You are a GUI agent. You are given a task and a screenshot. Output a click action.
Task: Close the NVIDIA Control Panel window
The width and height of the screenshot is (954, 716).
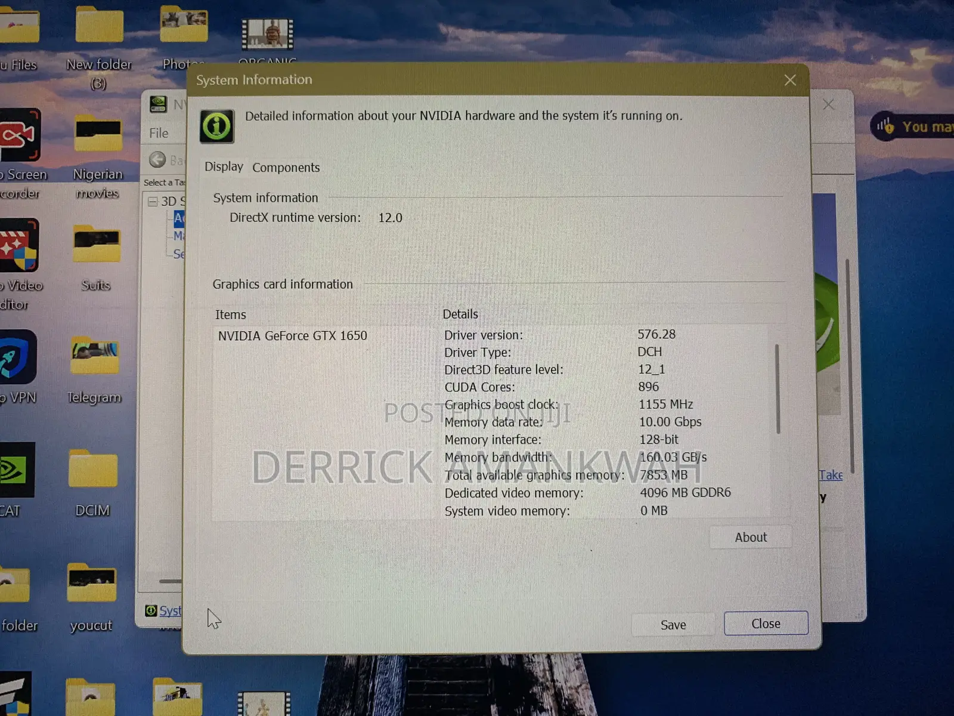[828, 104]
